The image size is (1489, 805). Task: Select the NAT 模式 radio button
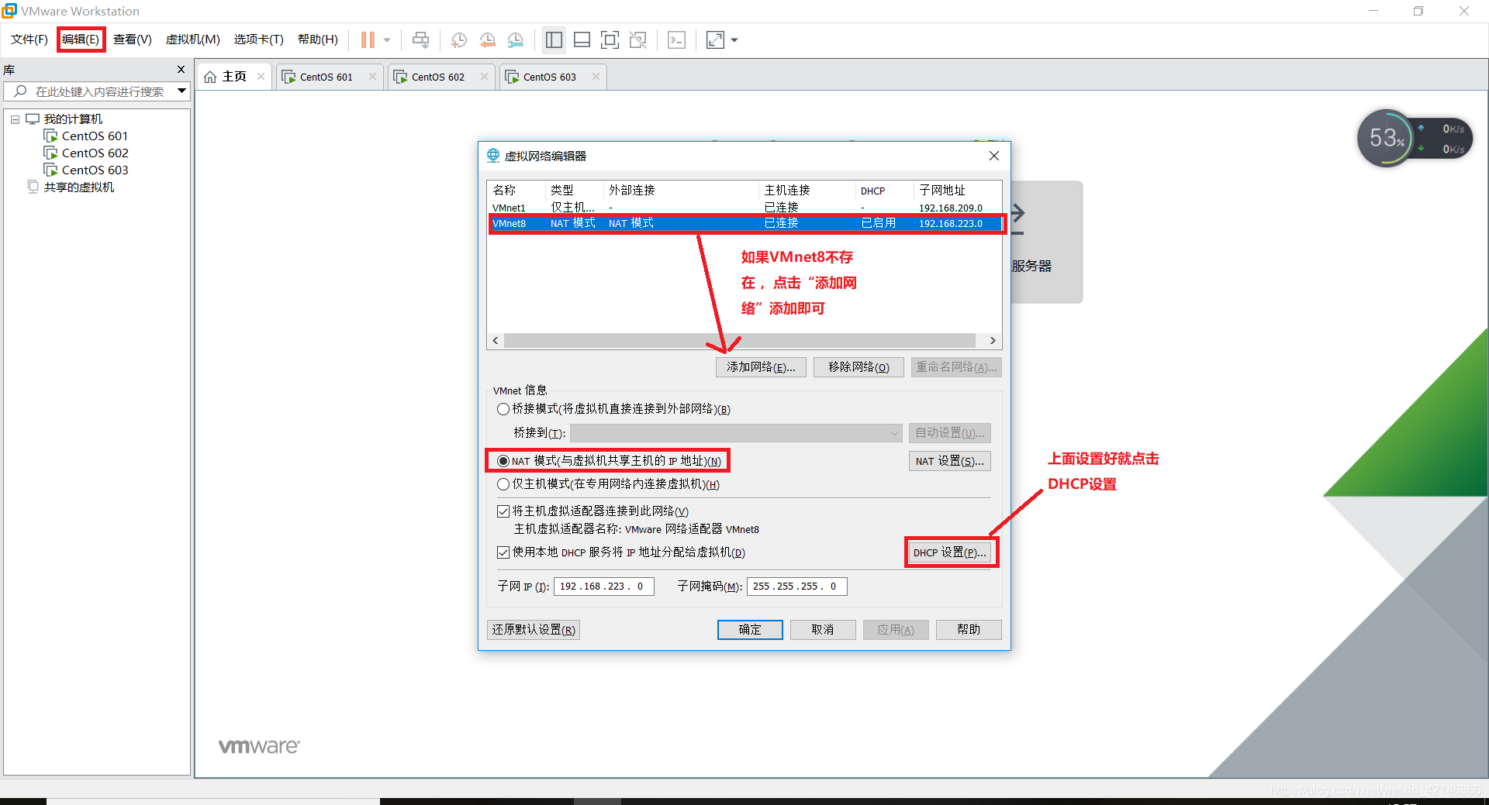point(503,461)
